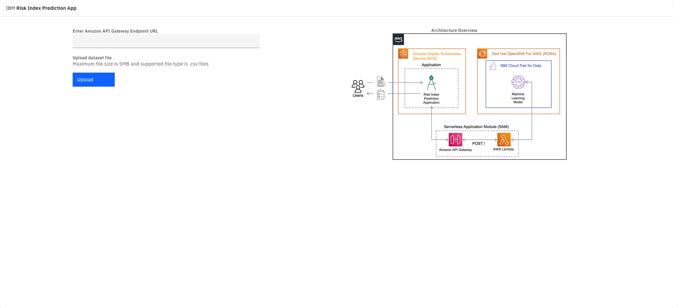
Task: Click the Risk Index Prediction Application caption
Action: (x=431, y=99)
